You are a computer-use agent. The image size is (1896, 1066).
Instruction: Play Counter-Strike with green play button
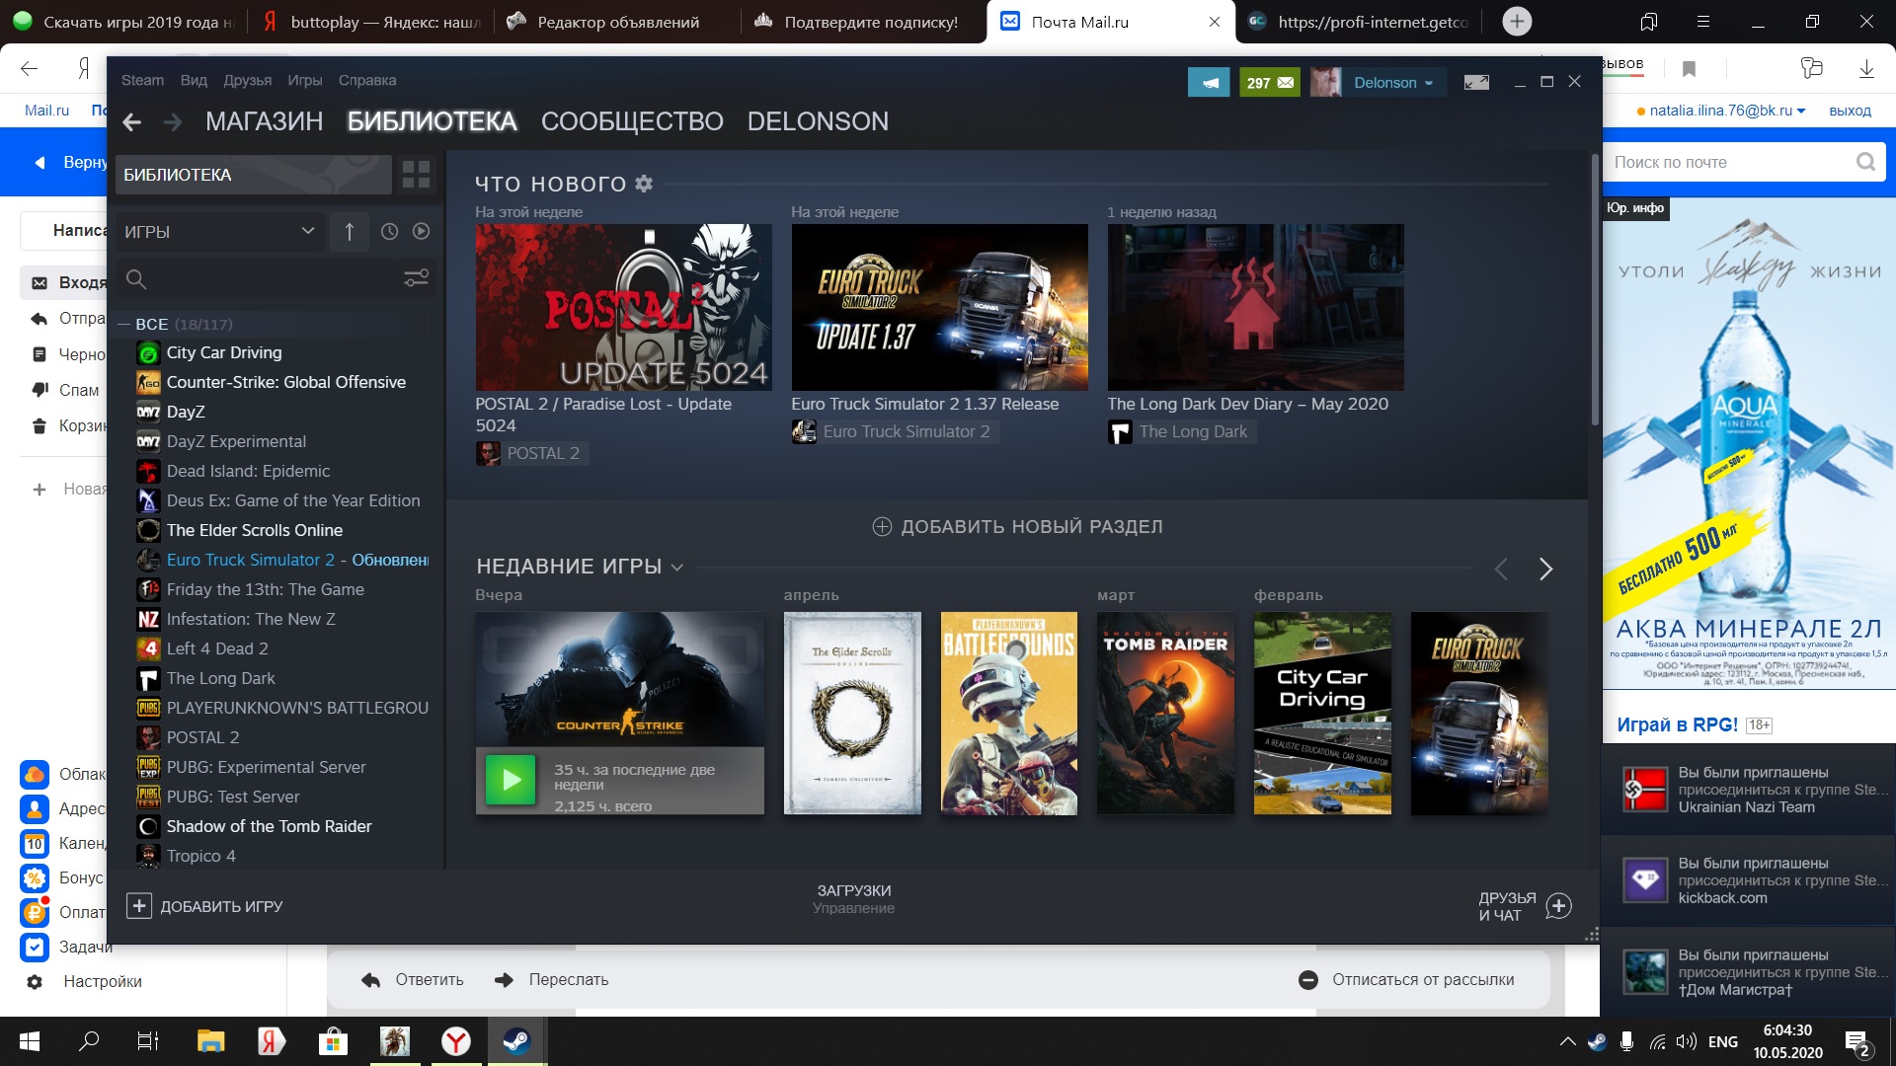(x=511, y=780)
